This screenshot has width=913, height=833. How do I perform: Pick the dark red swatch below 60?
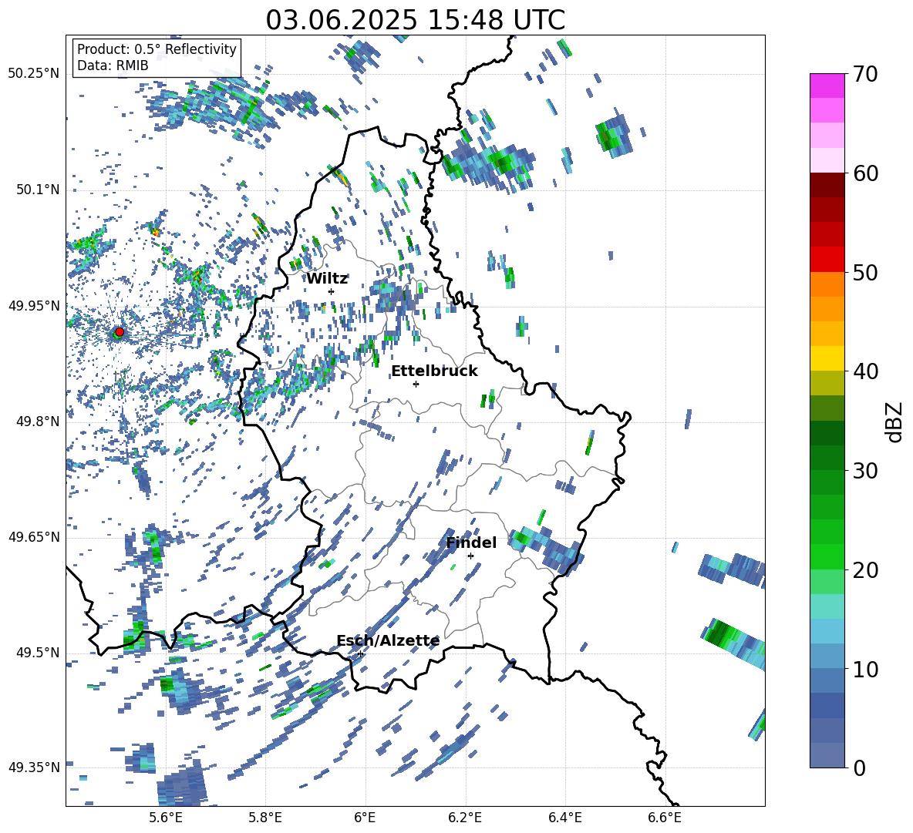827,185
